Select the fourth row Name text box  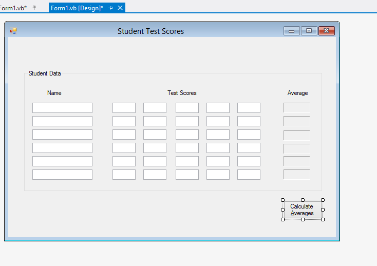[x=62, y=148]
